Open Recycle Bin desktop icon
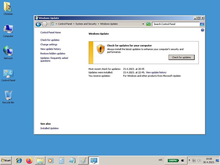 (8, 97)
